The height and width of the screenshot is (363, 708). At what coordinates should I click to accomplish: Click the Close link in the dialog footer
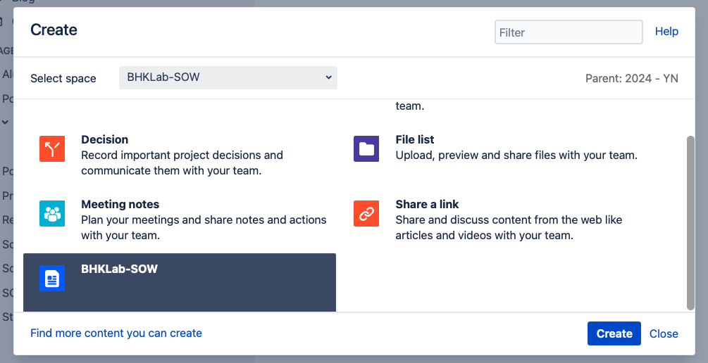tap(664, 333)
